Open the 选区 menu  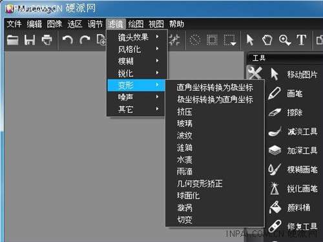pos(75,24)
